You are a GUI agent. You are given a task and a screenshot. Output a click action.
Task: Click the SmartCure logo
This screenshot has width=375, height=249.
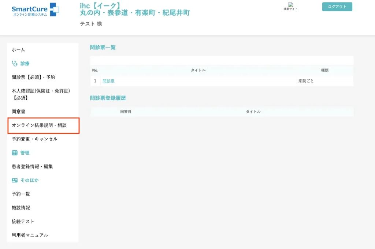tap(35, 10)
